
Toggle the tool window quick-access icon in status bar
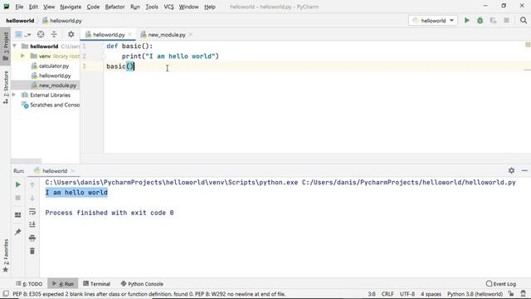pos(6,293)
